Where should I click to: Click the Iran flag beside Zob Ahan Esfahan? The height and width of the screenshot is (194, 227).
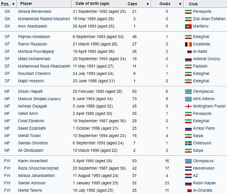[x=188, y=19]
